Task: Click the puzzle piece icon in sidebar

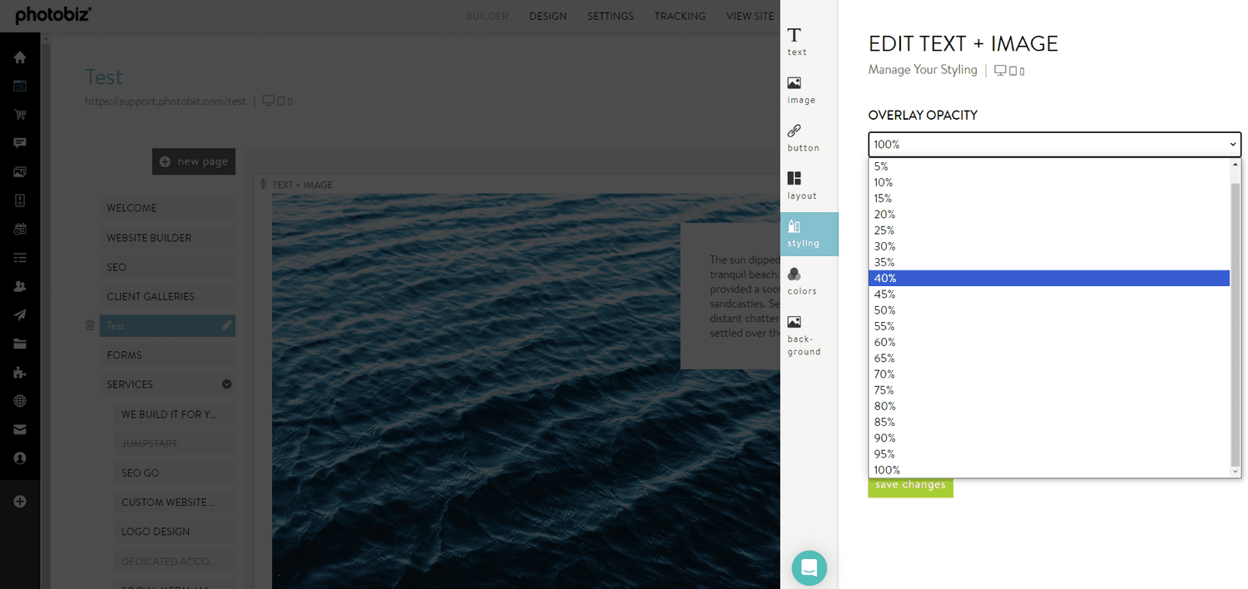Action: point(20,373)
